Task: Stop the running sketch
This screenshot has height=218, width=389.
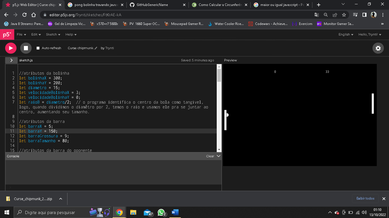Action: (26, 48)
